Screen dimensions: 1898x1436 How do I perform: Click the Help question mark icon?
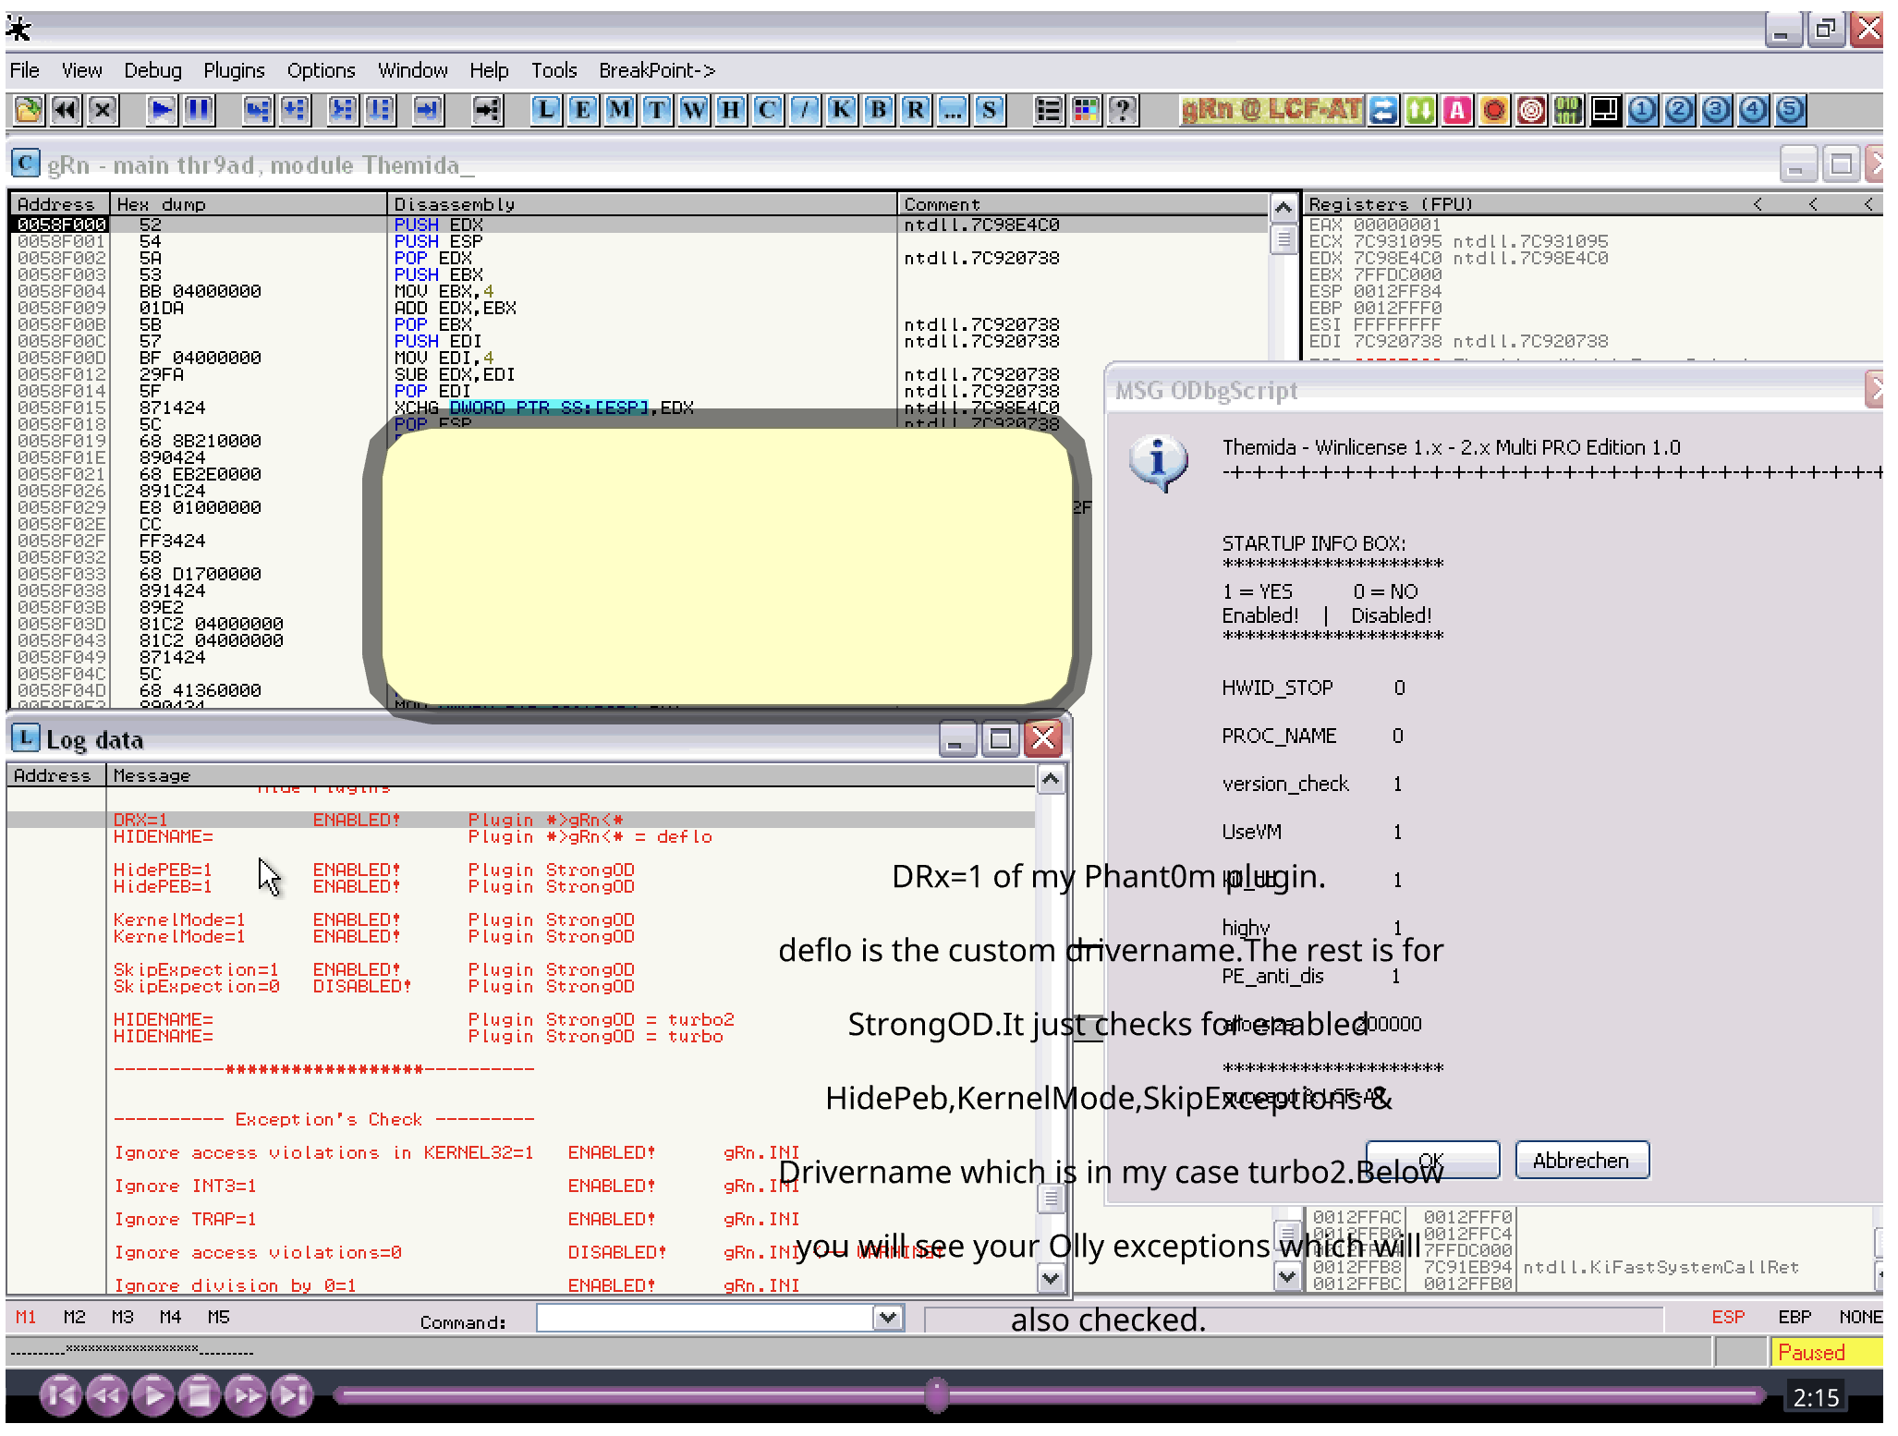click(x=1123, y=111)
